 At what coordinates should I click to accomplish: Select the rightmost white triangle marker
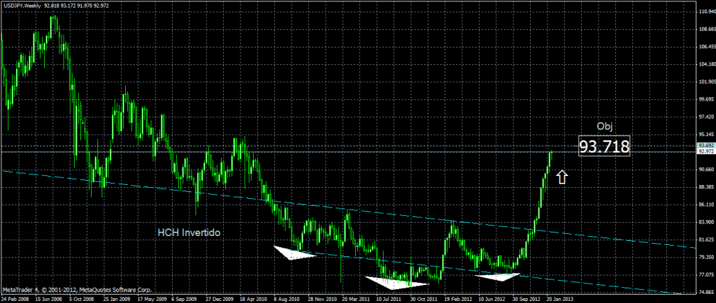pyautogui.click(x=498, y=276)
